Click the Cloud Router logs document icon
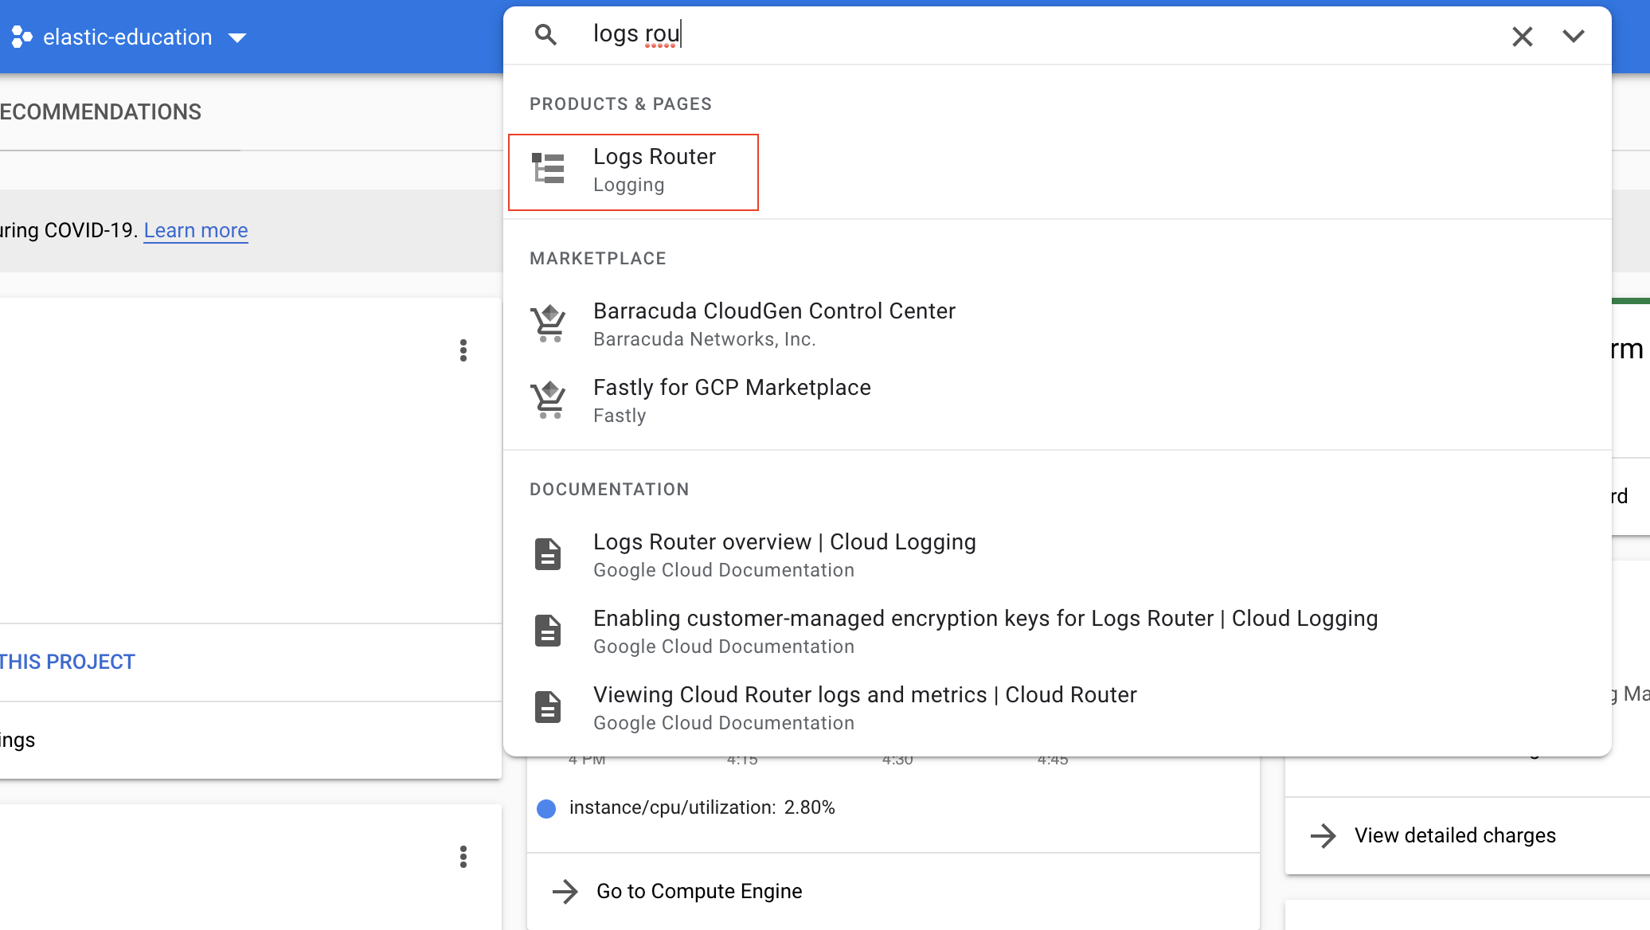 click(548, 706)
